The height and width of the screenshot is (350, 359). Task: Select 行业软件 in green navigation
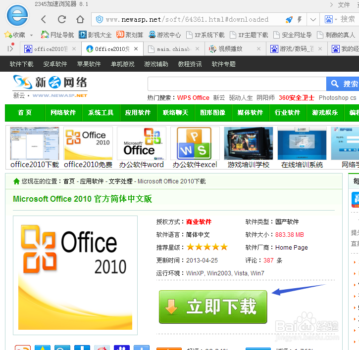pos(287,113)
